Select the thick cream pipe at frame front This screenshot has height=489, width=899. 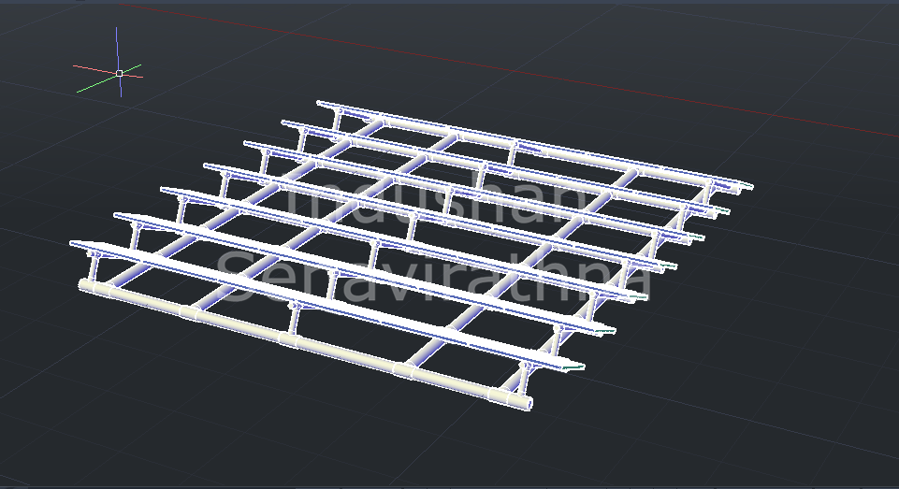(306, 345)
